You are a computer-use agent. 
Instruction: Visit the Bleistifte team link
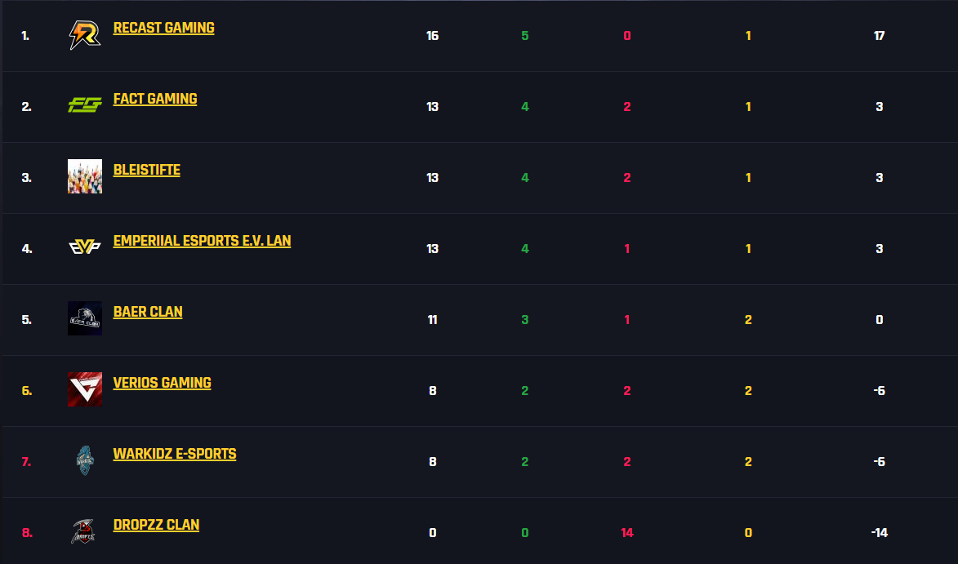147,170
